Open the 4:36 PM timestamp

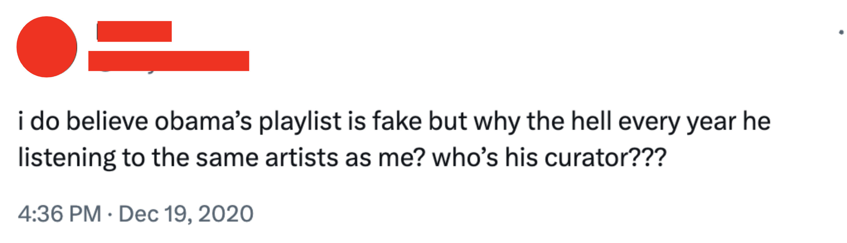[60, 214]
